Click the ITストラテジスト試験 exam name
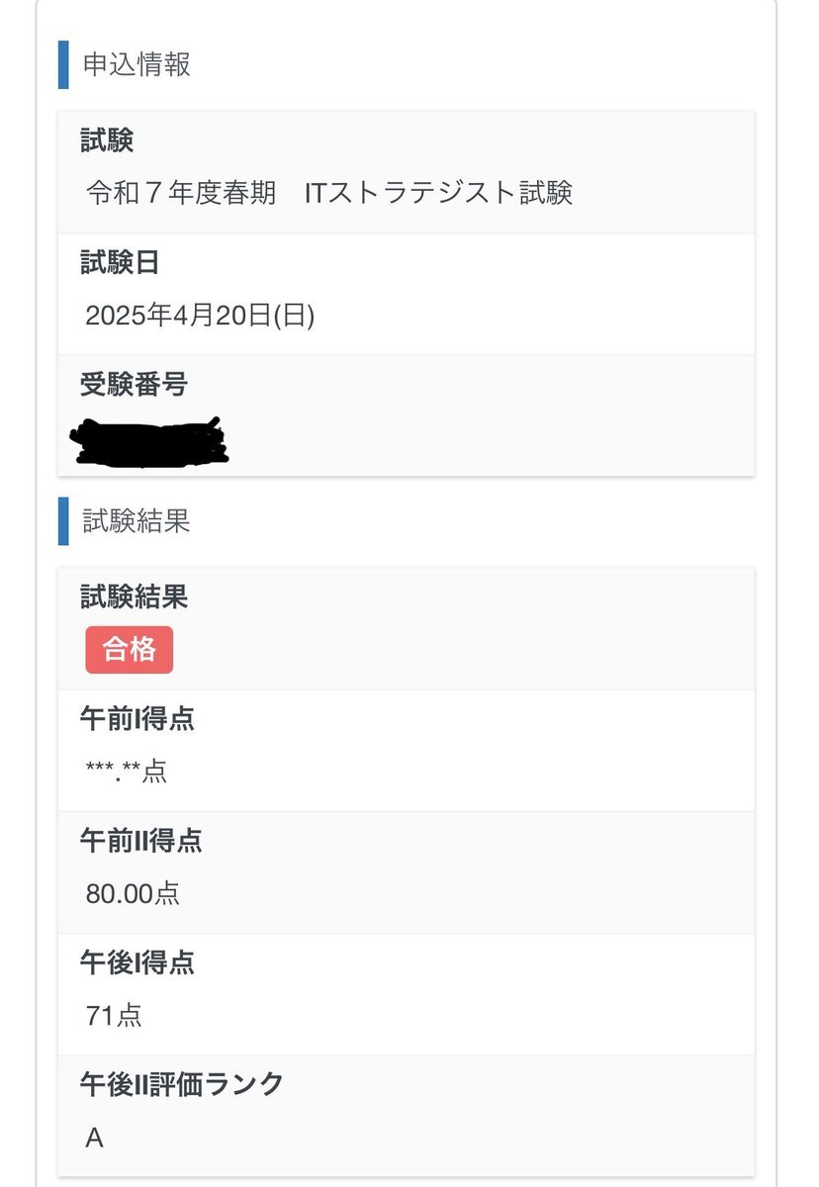This screenshot has height=1187, width=819. [438, 192]
